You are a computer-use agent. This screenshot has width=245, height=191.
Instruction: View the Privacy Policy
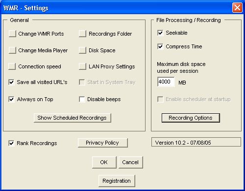(103, 143)
